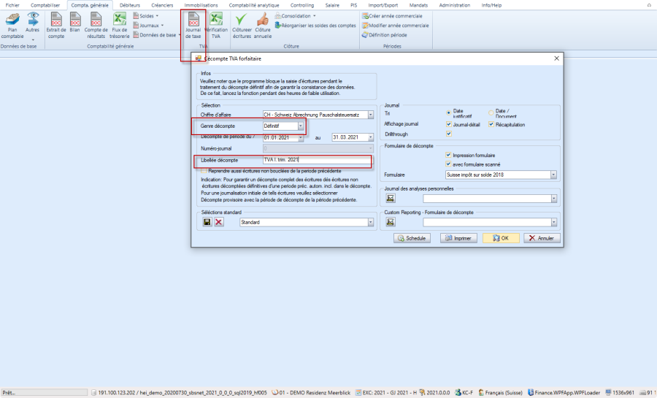
Task: Open the Fichier menu
Action: (x=12, y=5)
